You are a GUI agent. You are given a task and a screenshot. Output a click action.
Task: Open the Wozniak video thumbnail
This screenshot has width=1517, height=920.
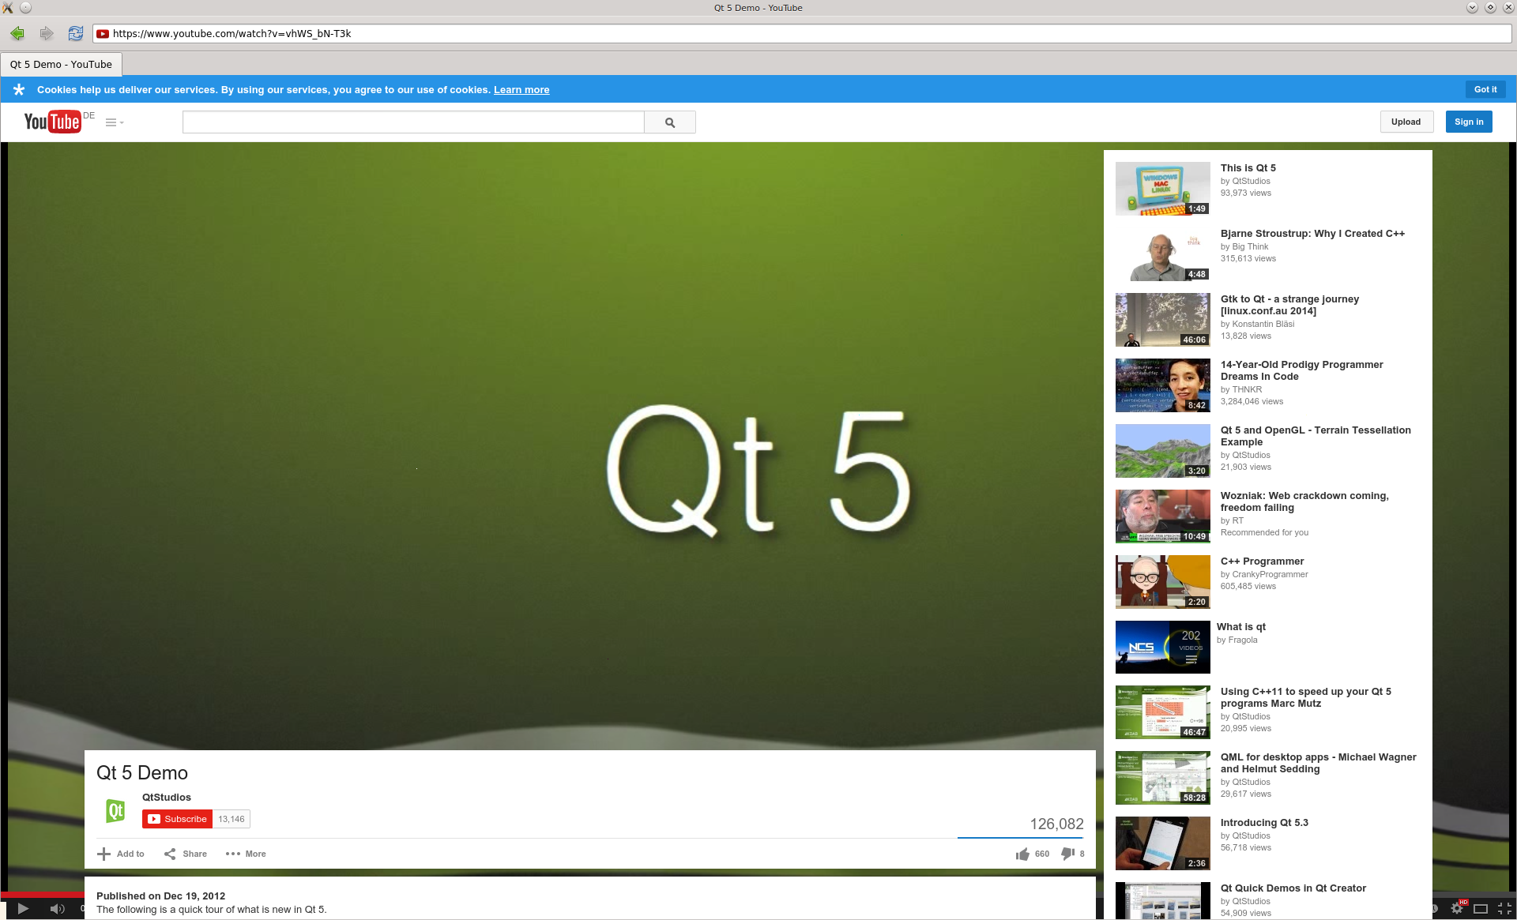click(x=1162, y=516)
